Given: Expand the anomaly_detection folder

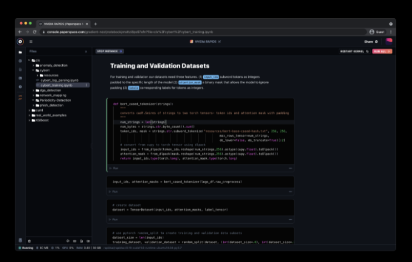Looking at the screenshot, I should click(x=33, y=65).
